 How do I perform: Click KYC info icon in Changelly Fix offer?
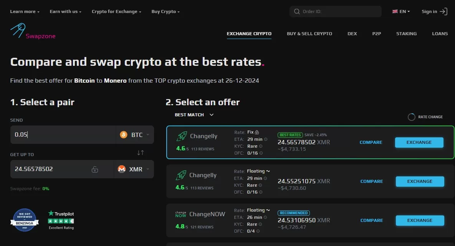[261, 146]
